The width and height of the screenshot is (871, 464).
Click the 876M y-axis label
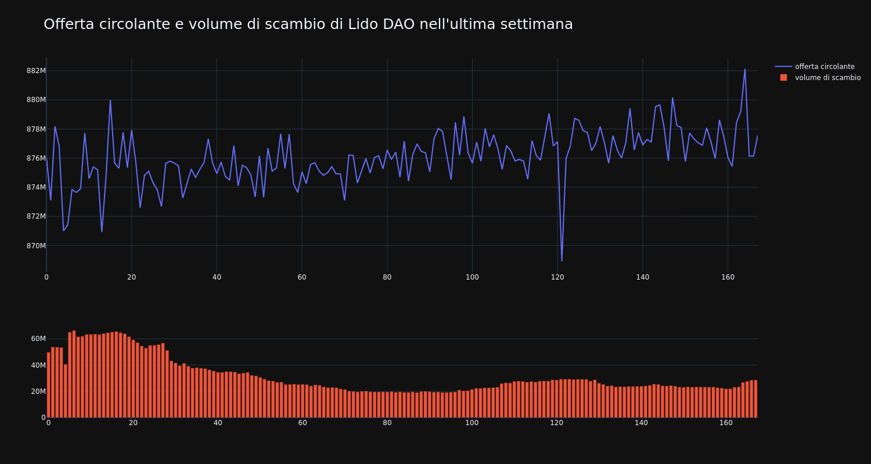[36, 158]
